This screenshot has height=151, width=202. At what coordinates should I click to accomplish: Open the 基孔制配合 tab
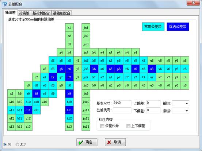(x=41, y=13)
